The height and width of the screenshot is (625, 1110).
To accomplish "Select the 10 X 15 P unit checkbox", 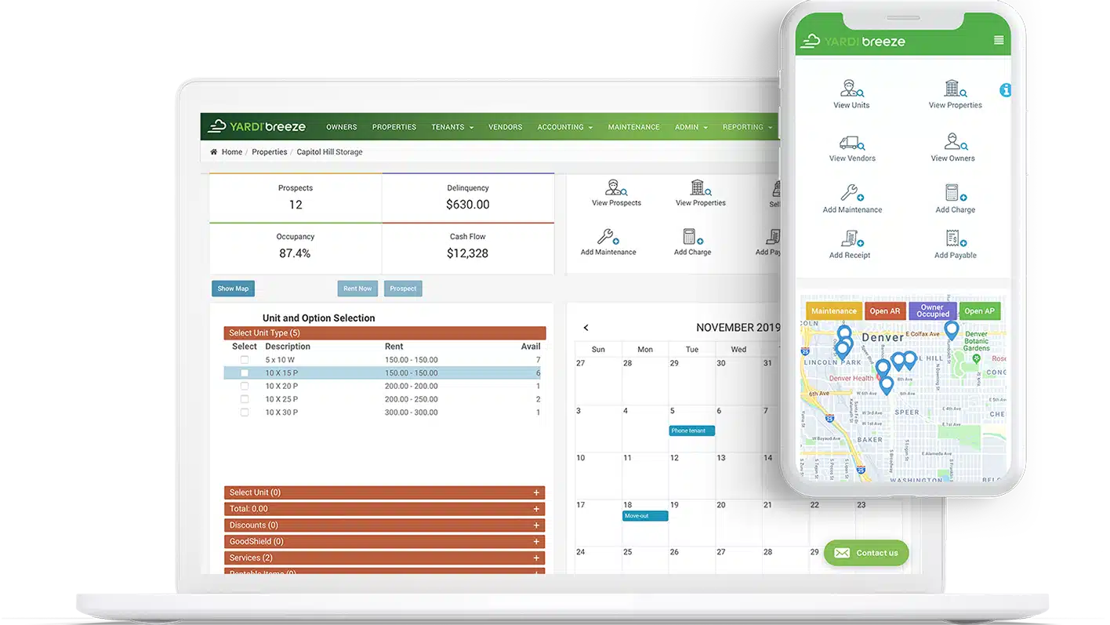I will [245, 373].
